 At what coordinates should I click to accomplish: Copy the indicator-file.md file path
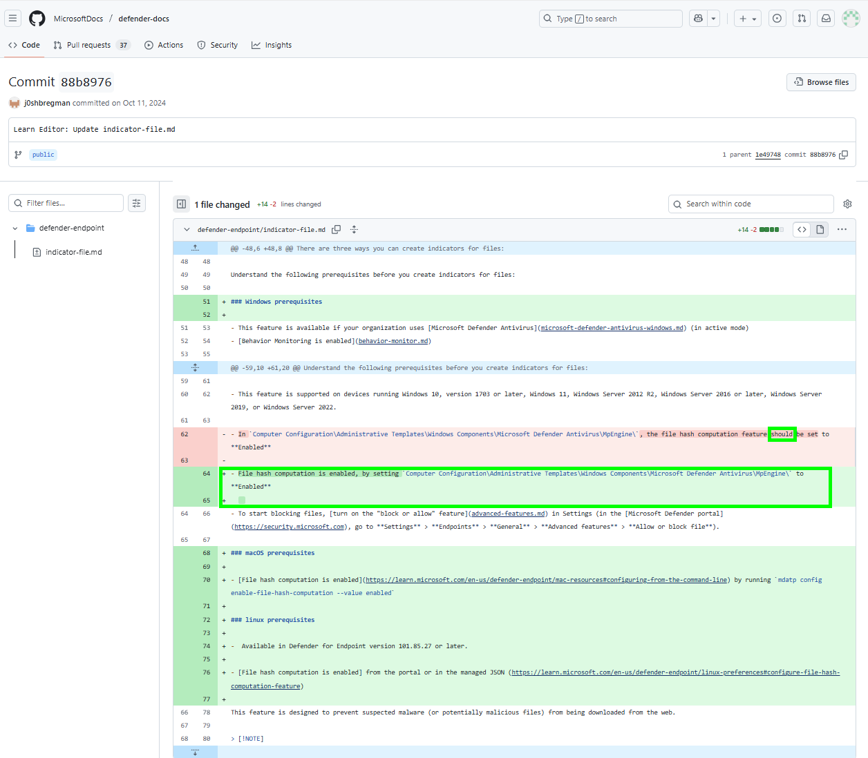click(336, 229)
